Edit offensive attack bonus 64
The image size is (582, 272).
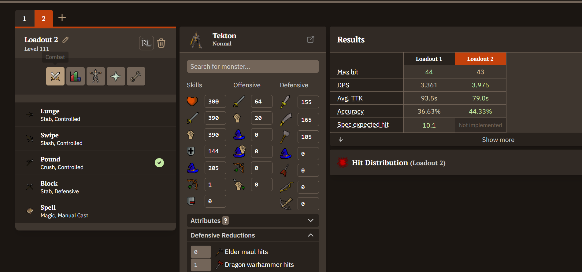pos(262,101)
